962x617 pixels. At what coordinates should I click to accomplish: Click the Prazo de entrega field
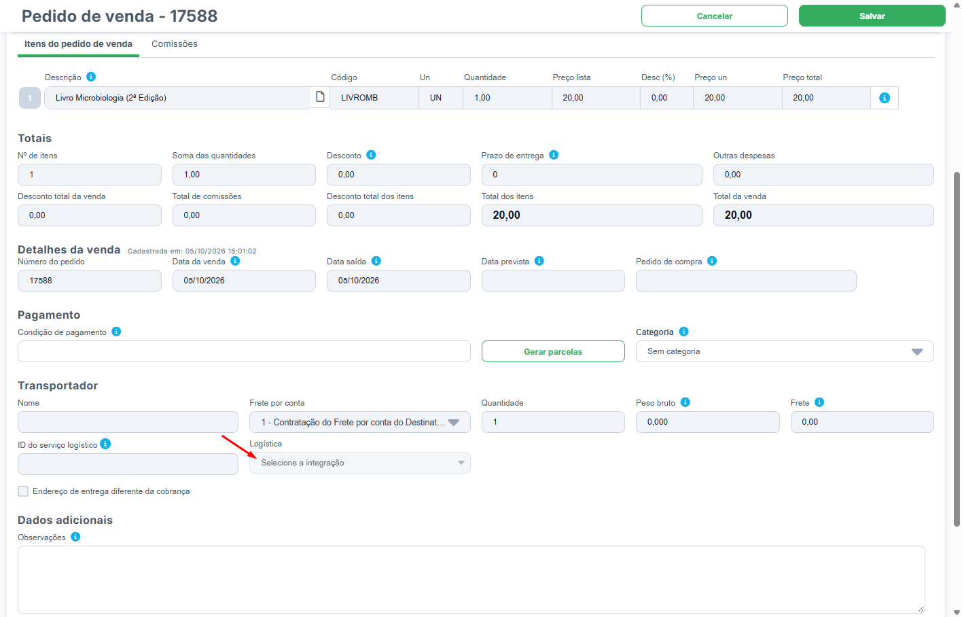pos(592,175)
